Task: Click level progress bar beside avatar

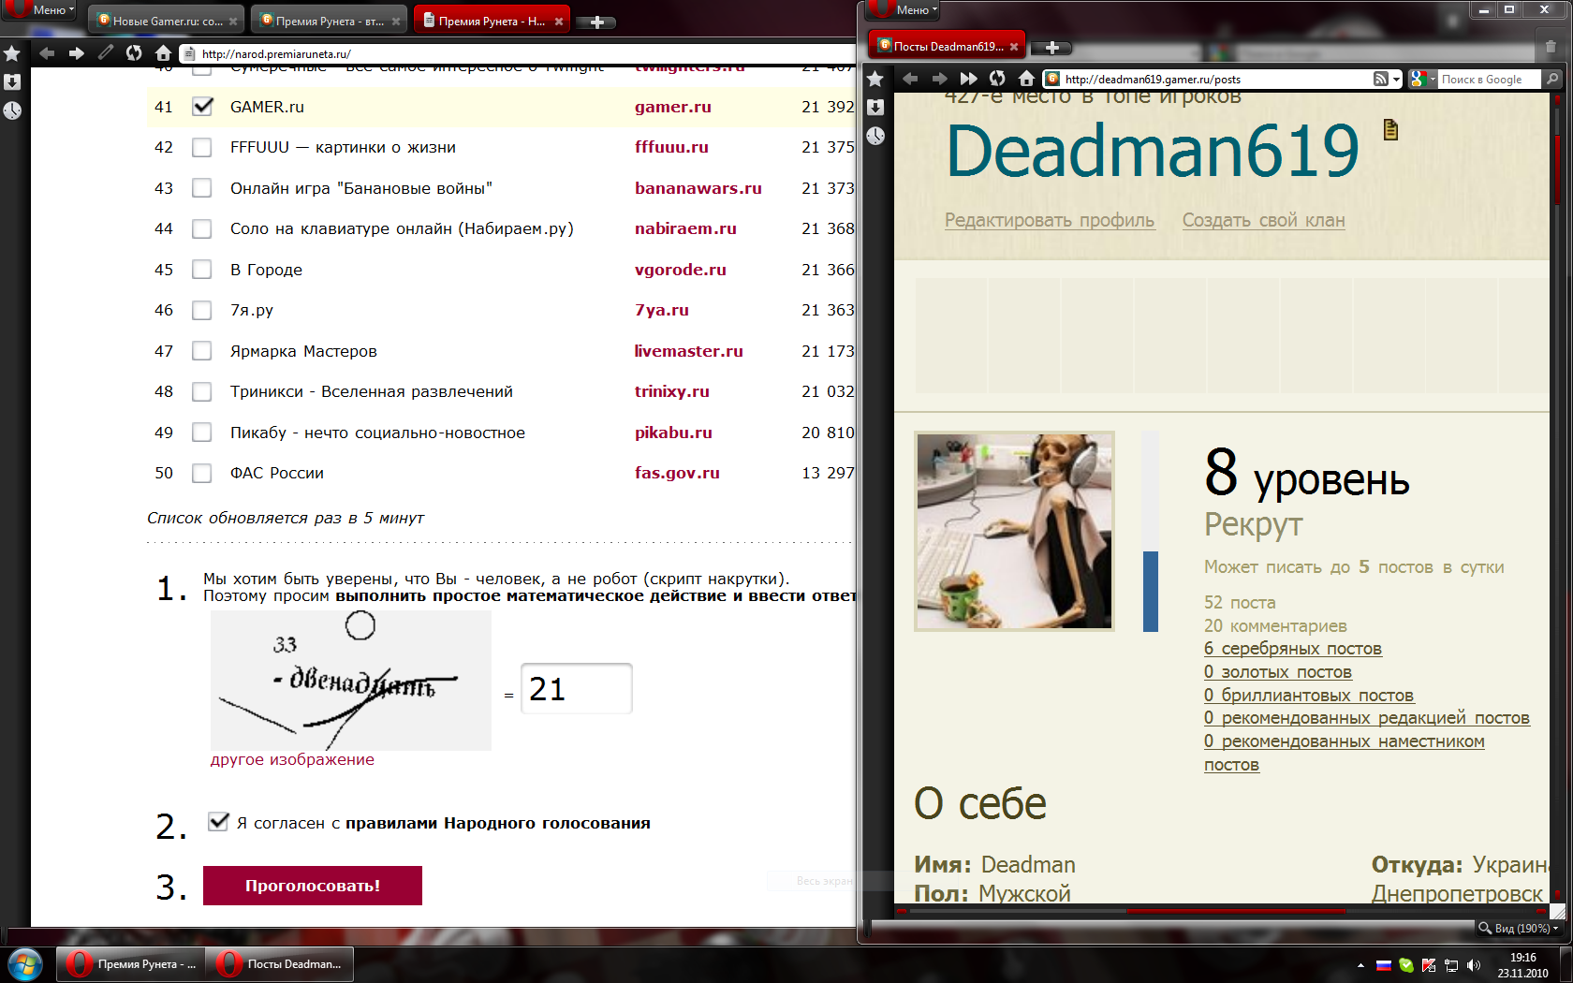Action: click(1151, 531)
